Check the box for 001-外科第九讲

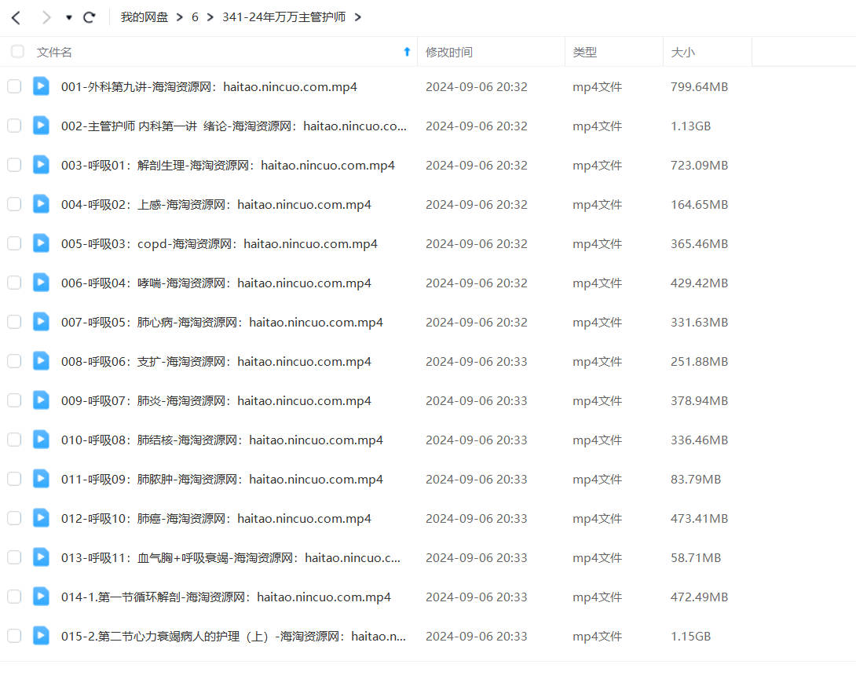pos(14,86)
